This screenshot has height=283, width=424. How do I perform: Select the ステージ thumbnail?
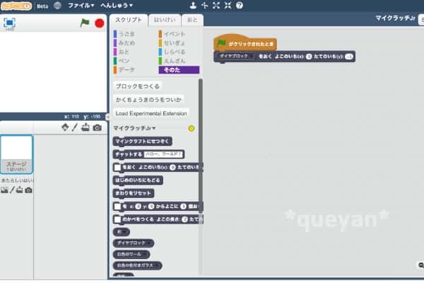(x=16, y=154)
